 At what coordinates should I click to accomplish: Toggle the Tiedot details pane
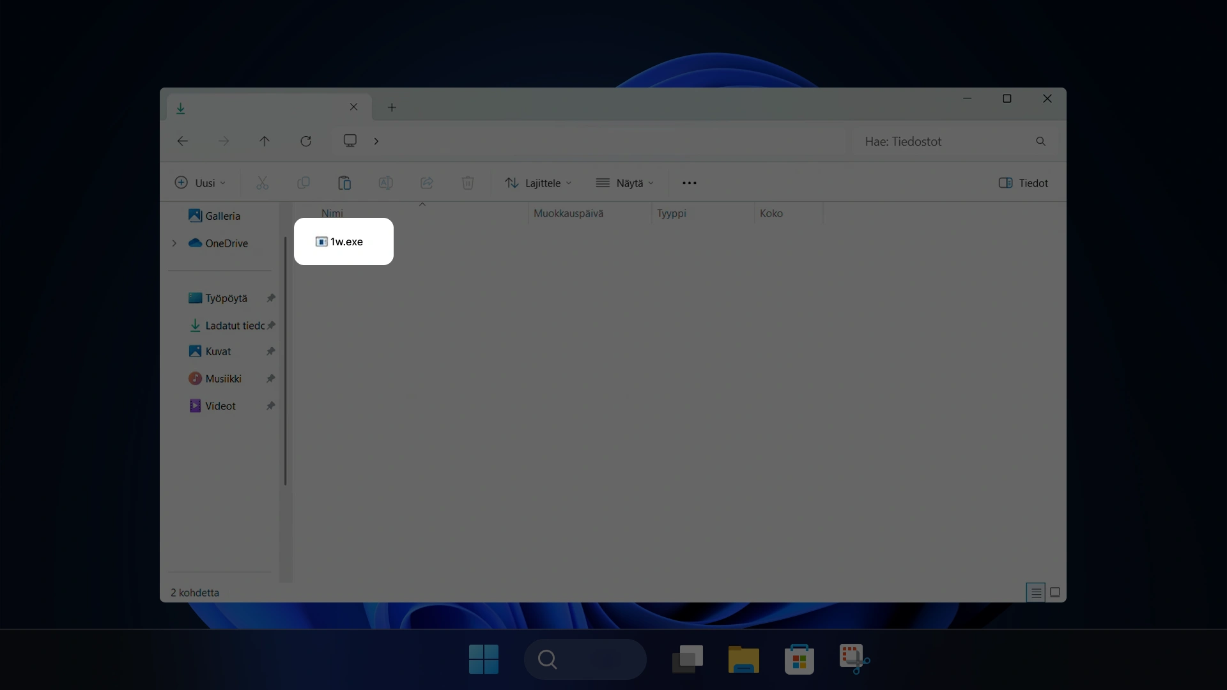(1023, 183)
